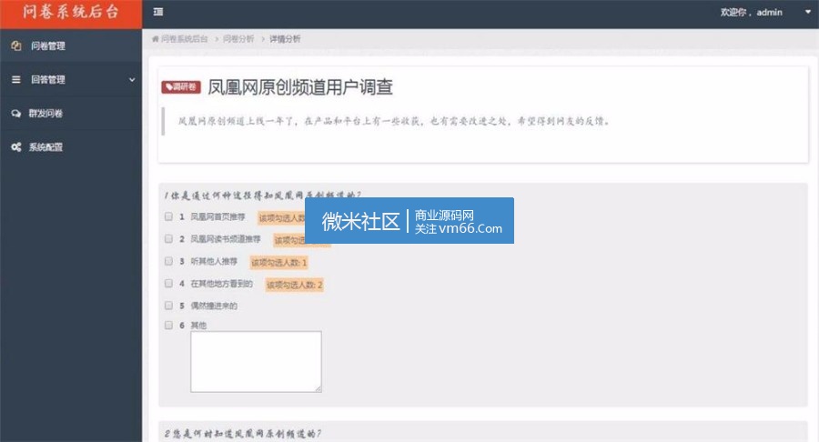Click the home icon in breadcrumb
Viewport: 819px width, 442px height.
[x=155, y=39]
